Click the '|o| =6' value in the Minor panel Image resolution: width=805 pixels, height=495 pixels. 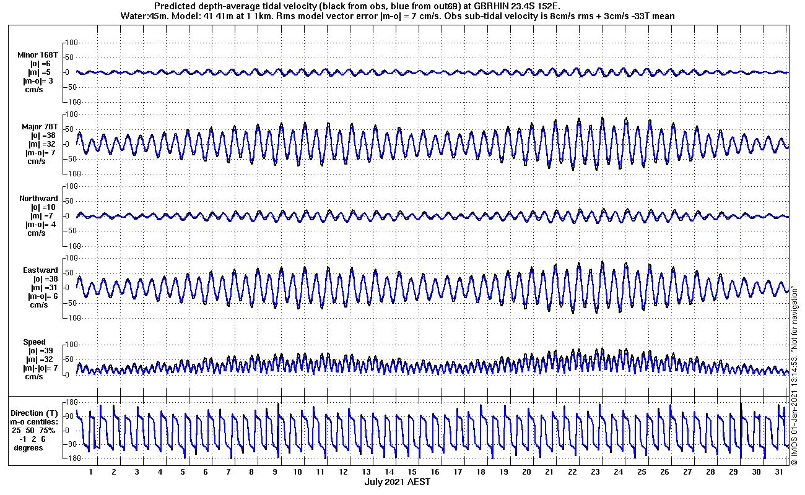pyautogui.click(x=40, y=64)
